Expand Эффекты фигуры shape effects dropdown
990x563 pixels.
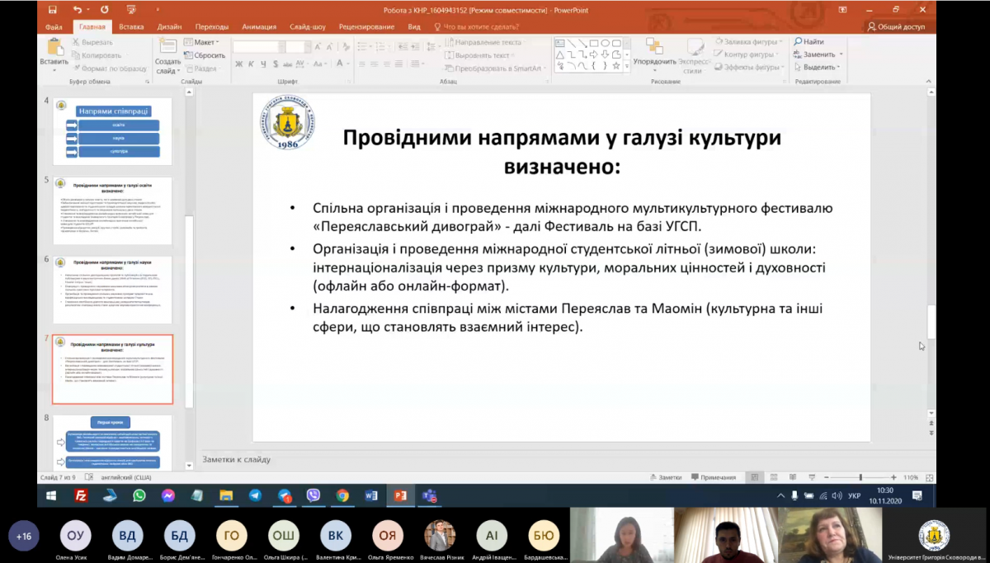pyautogui.click(x=748, y=68)
